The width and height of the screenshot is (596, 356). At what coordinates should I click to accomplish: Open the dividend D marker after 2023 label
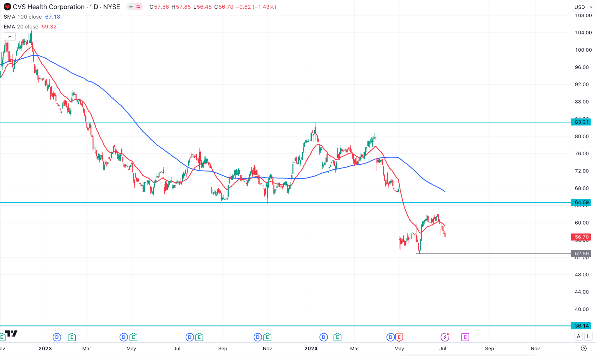[57, 337]
